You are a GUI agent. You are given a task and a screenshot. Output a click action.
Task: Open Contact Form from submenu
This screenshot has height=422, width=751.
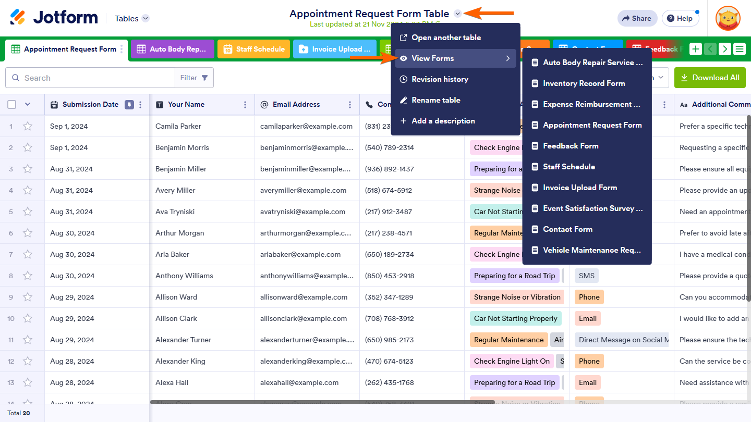[587, 229]
